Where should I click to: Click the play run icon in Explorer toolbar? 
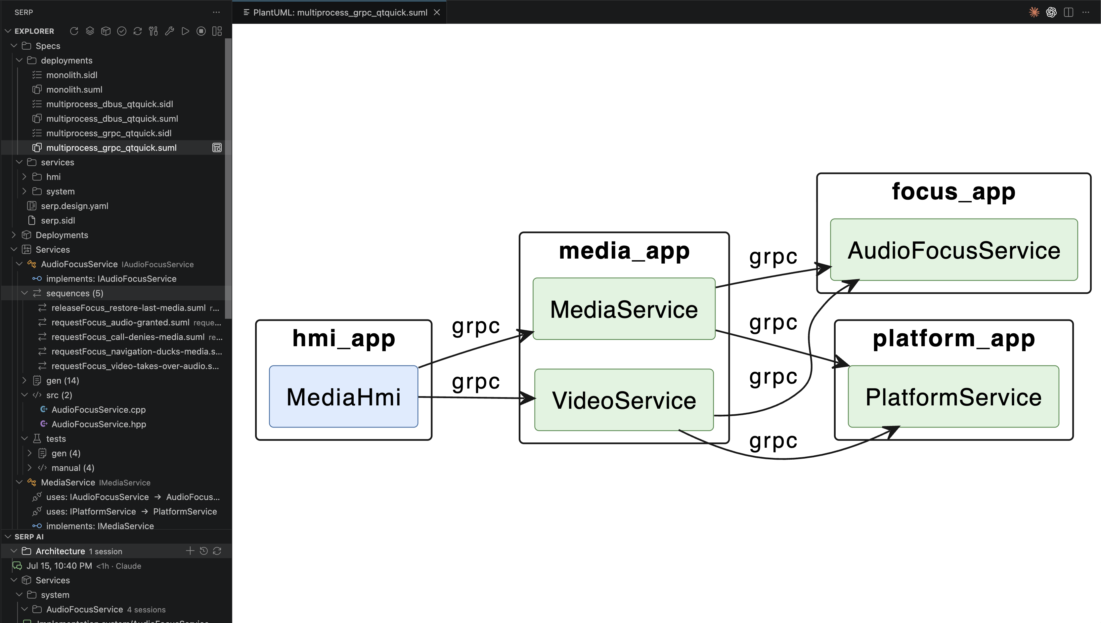click(185, 31)
